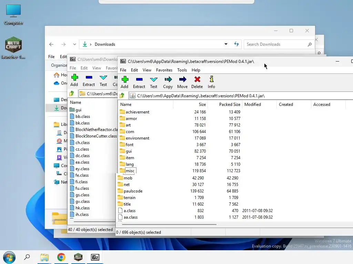Sort the PEMod jar list by the Size column
The image size is (353, 264).
click(x=190, y=104)
